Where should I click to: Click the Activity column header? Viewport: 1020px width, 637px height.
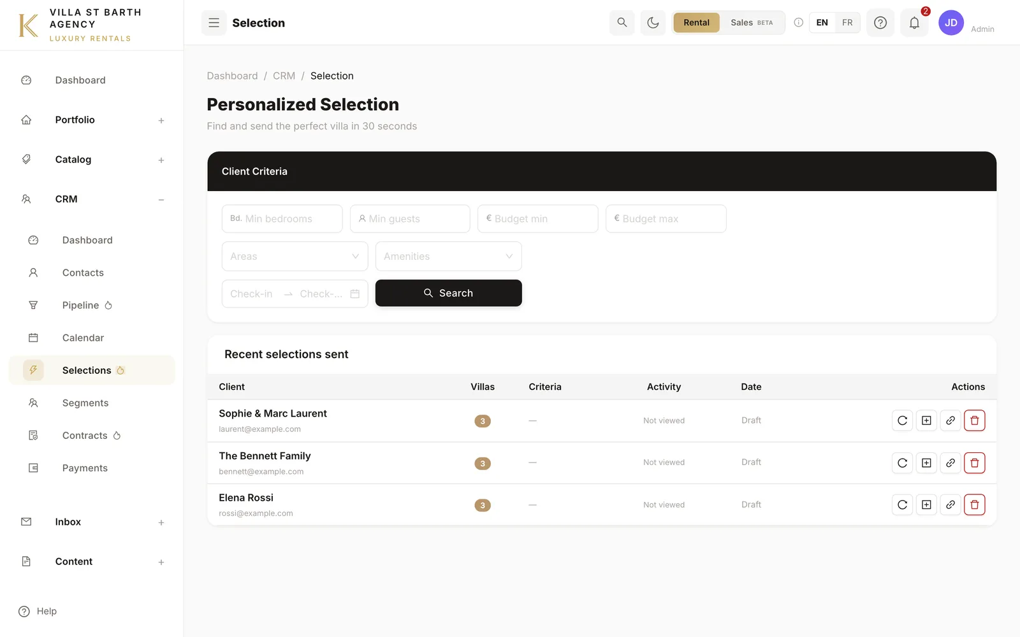pos(664,387)
